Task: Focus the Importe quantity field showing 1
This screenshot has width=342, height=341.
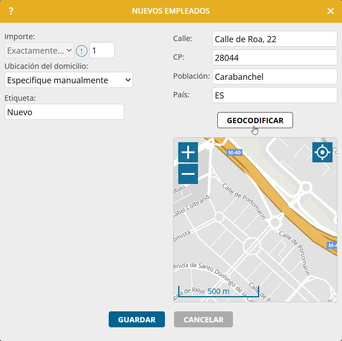Action: (x=102, y=50)
